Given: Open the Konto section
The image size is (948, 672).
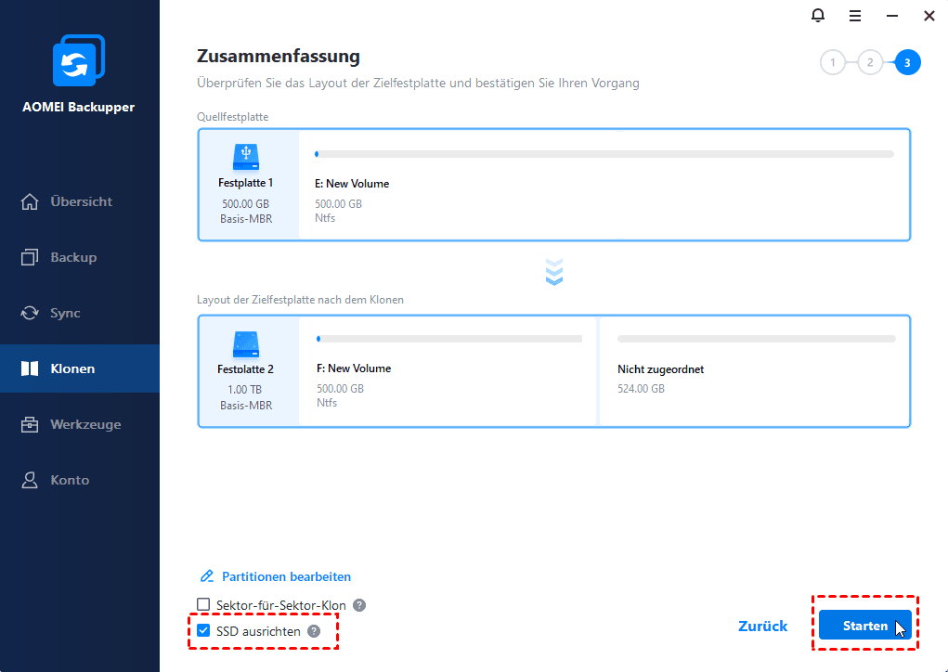Looking at the screenshot, I should (x=80, y=480).
